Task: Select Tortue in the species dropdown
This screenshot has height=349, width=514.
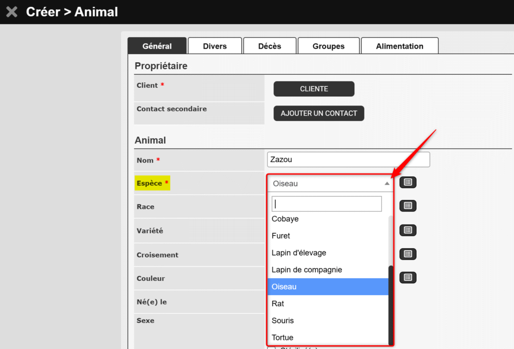Action: tap(283, 337)
